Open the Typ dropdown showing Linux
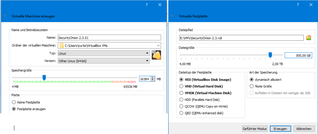Screen dimensions: 318x134 click(104, 53)
